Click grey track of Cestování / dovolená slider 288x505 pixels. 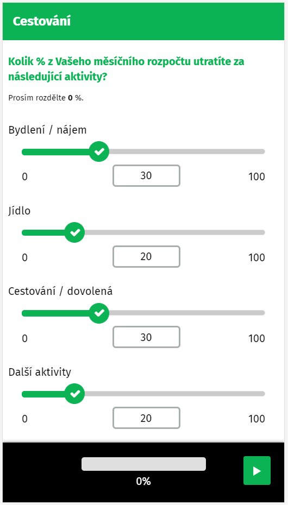(x=187, y=313)
